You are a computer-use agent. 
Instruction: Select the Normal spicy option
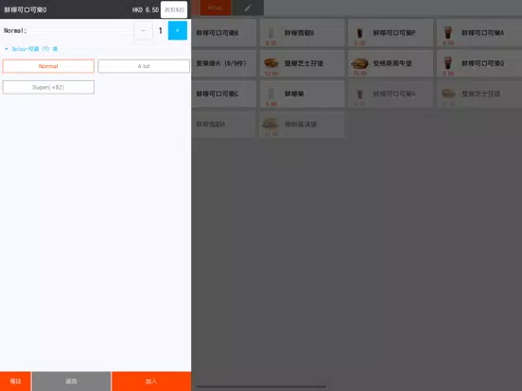pos(48,66)
